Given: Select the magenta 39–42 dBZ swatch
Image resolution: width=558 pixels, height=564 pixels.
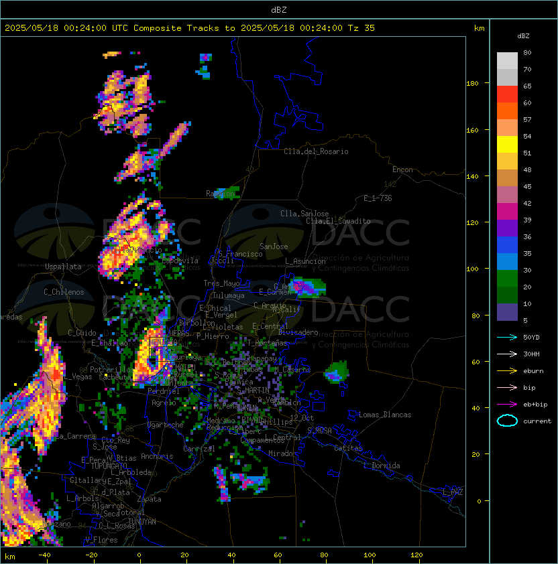Looking at the screenshot, I should pyautogui.click(x=507, y=212).
